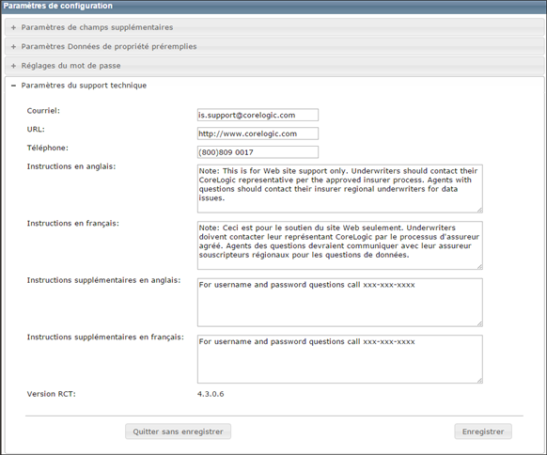Open Réglages du mot de passe section header
The width and height of the screenshot is (547, 455).
pos(274,66)
